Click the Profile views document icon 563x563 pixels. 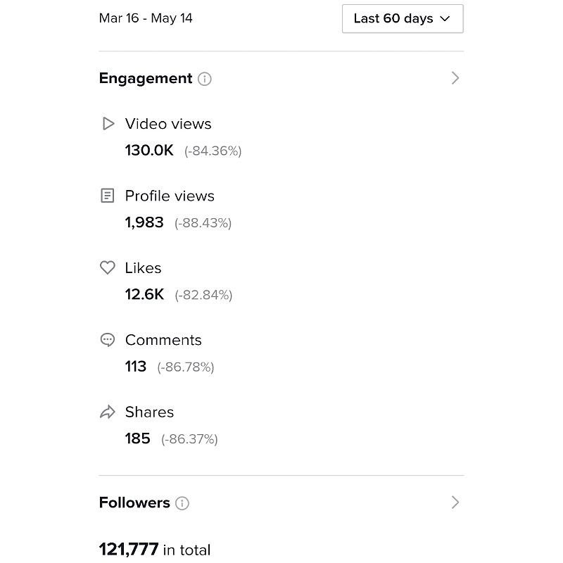[108, 196]
